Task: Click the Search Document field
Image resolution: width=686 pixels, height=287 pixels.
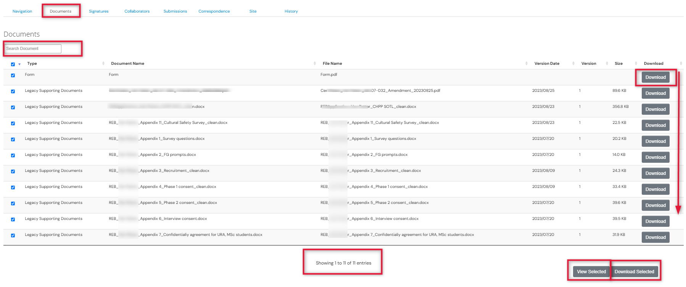Action: (x=33, y=49)
